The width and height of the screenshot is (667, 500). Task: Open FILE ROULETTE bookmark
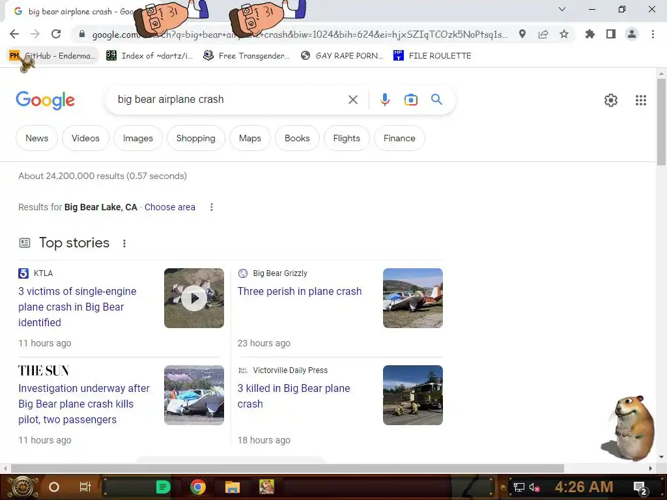433,56
